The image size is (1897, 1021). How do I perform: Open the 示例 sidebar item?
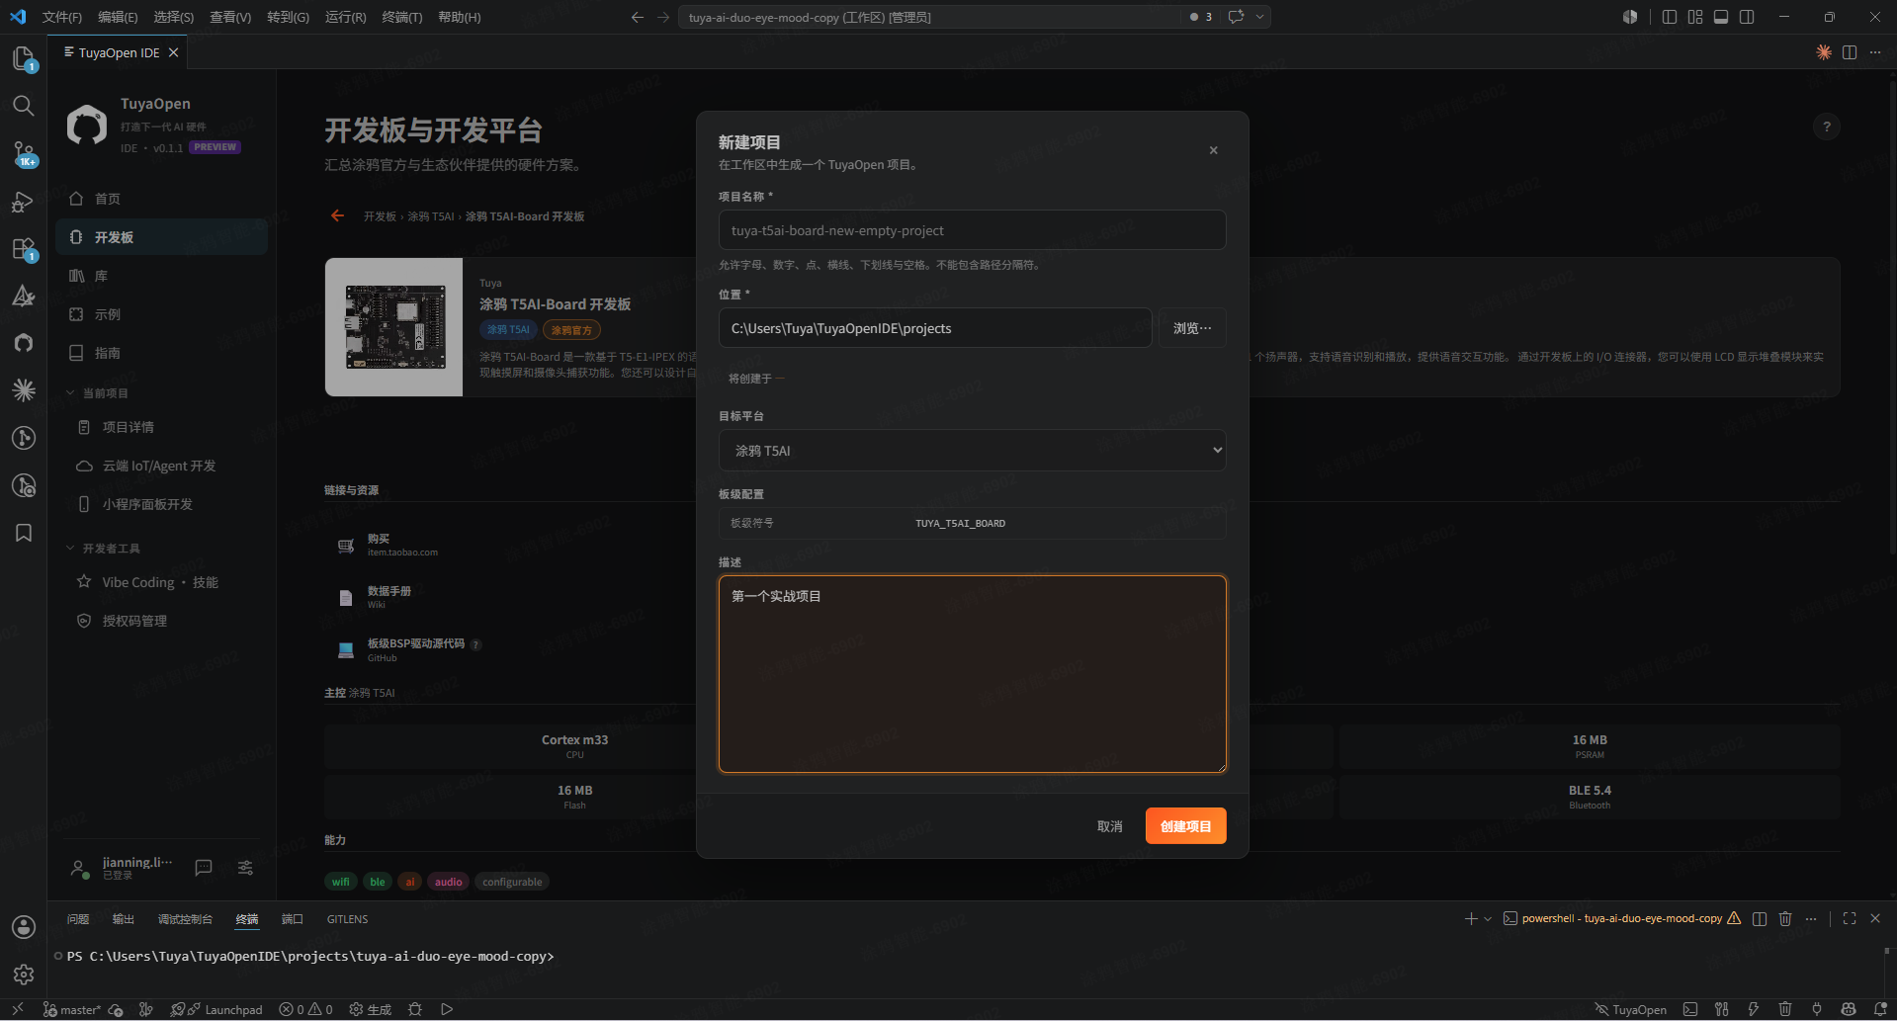tap(162, 314)
